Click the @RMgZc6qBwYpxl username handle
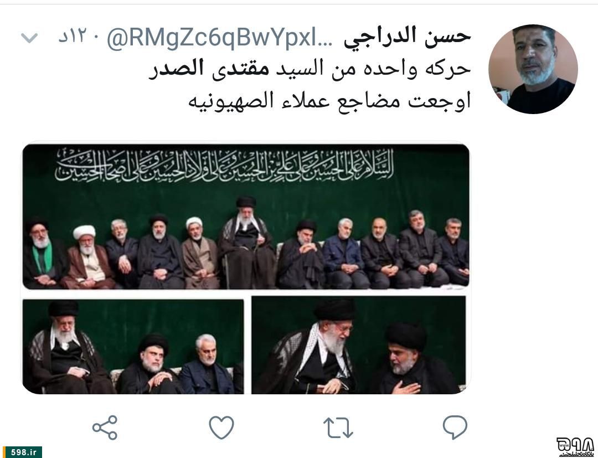 coord(219,39)
